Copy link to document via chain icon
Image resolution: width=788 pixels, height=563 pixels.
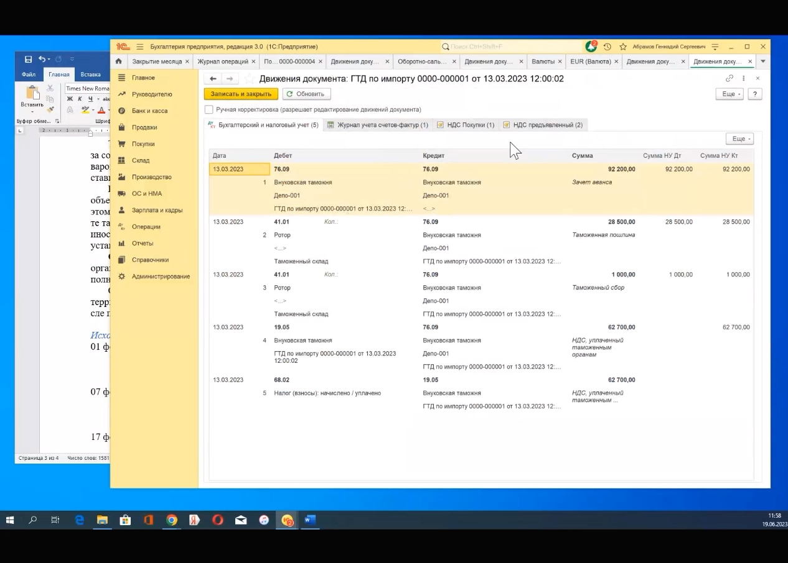(x=729, y=78)
